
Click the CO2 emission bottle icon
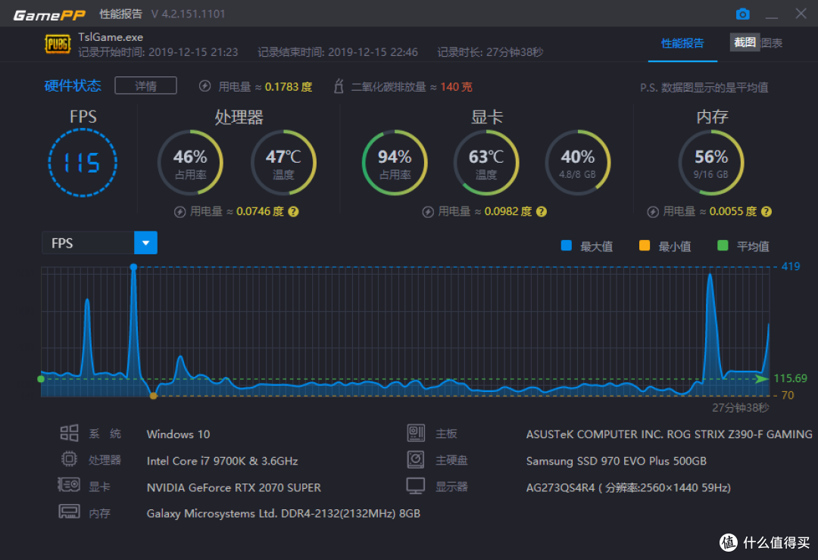(x=339, y=86)
